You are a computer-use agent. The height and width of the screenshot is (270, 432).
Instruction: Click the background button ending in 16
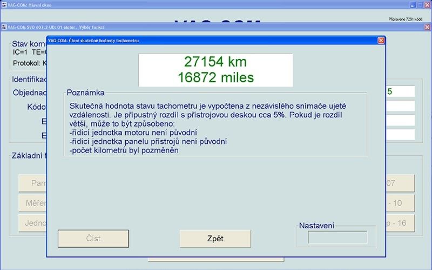point(400,222)
